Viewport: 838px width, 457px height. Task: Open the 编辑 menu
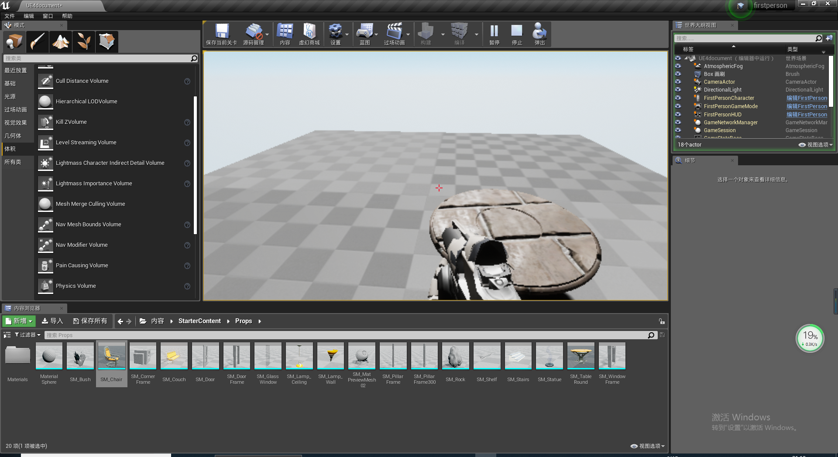pyautogui.click(x=29, y=16)
